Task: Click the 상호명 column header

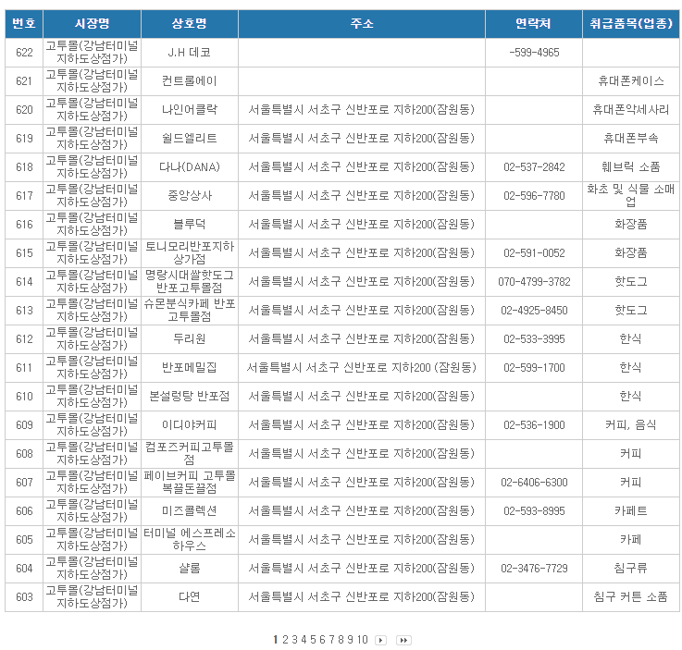Action: point(189,23)
